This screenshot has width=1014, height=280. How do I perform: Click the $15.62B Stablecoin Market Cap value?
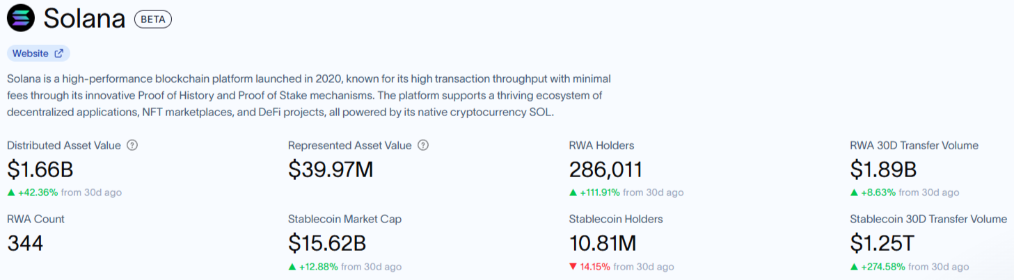click(327, 243)
